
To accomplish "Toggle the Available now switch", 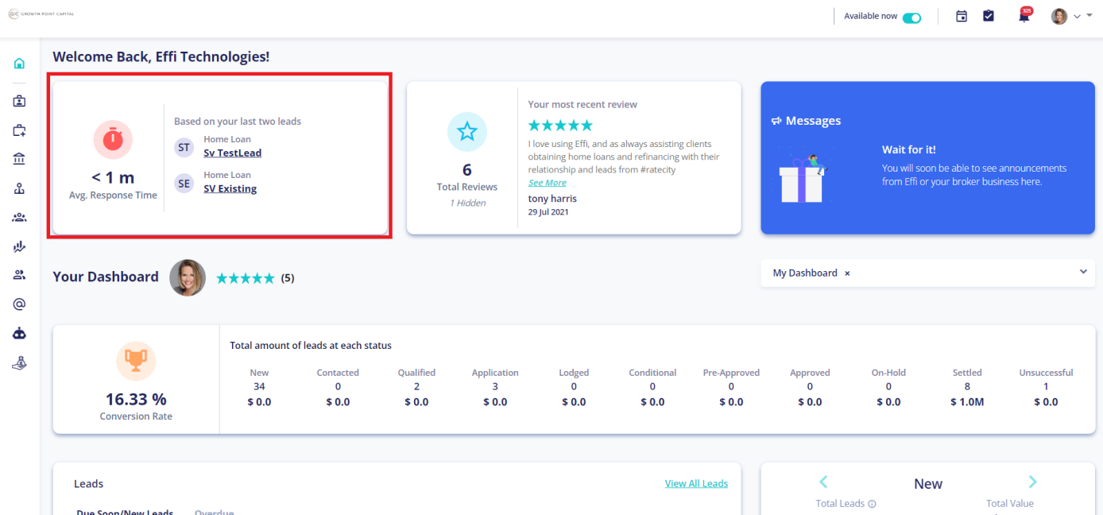I will [911, 17].
